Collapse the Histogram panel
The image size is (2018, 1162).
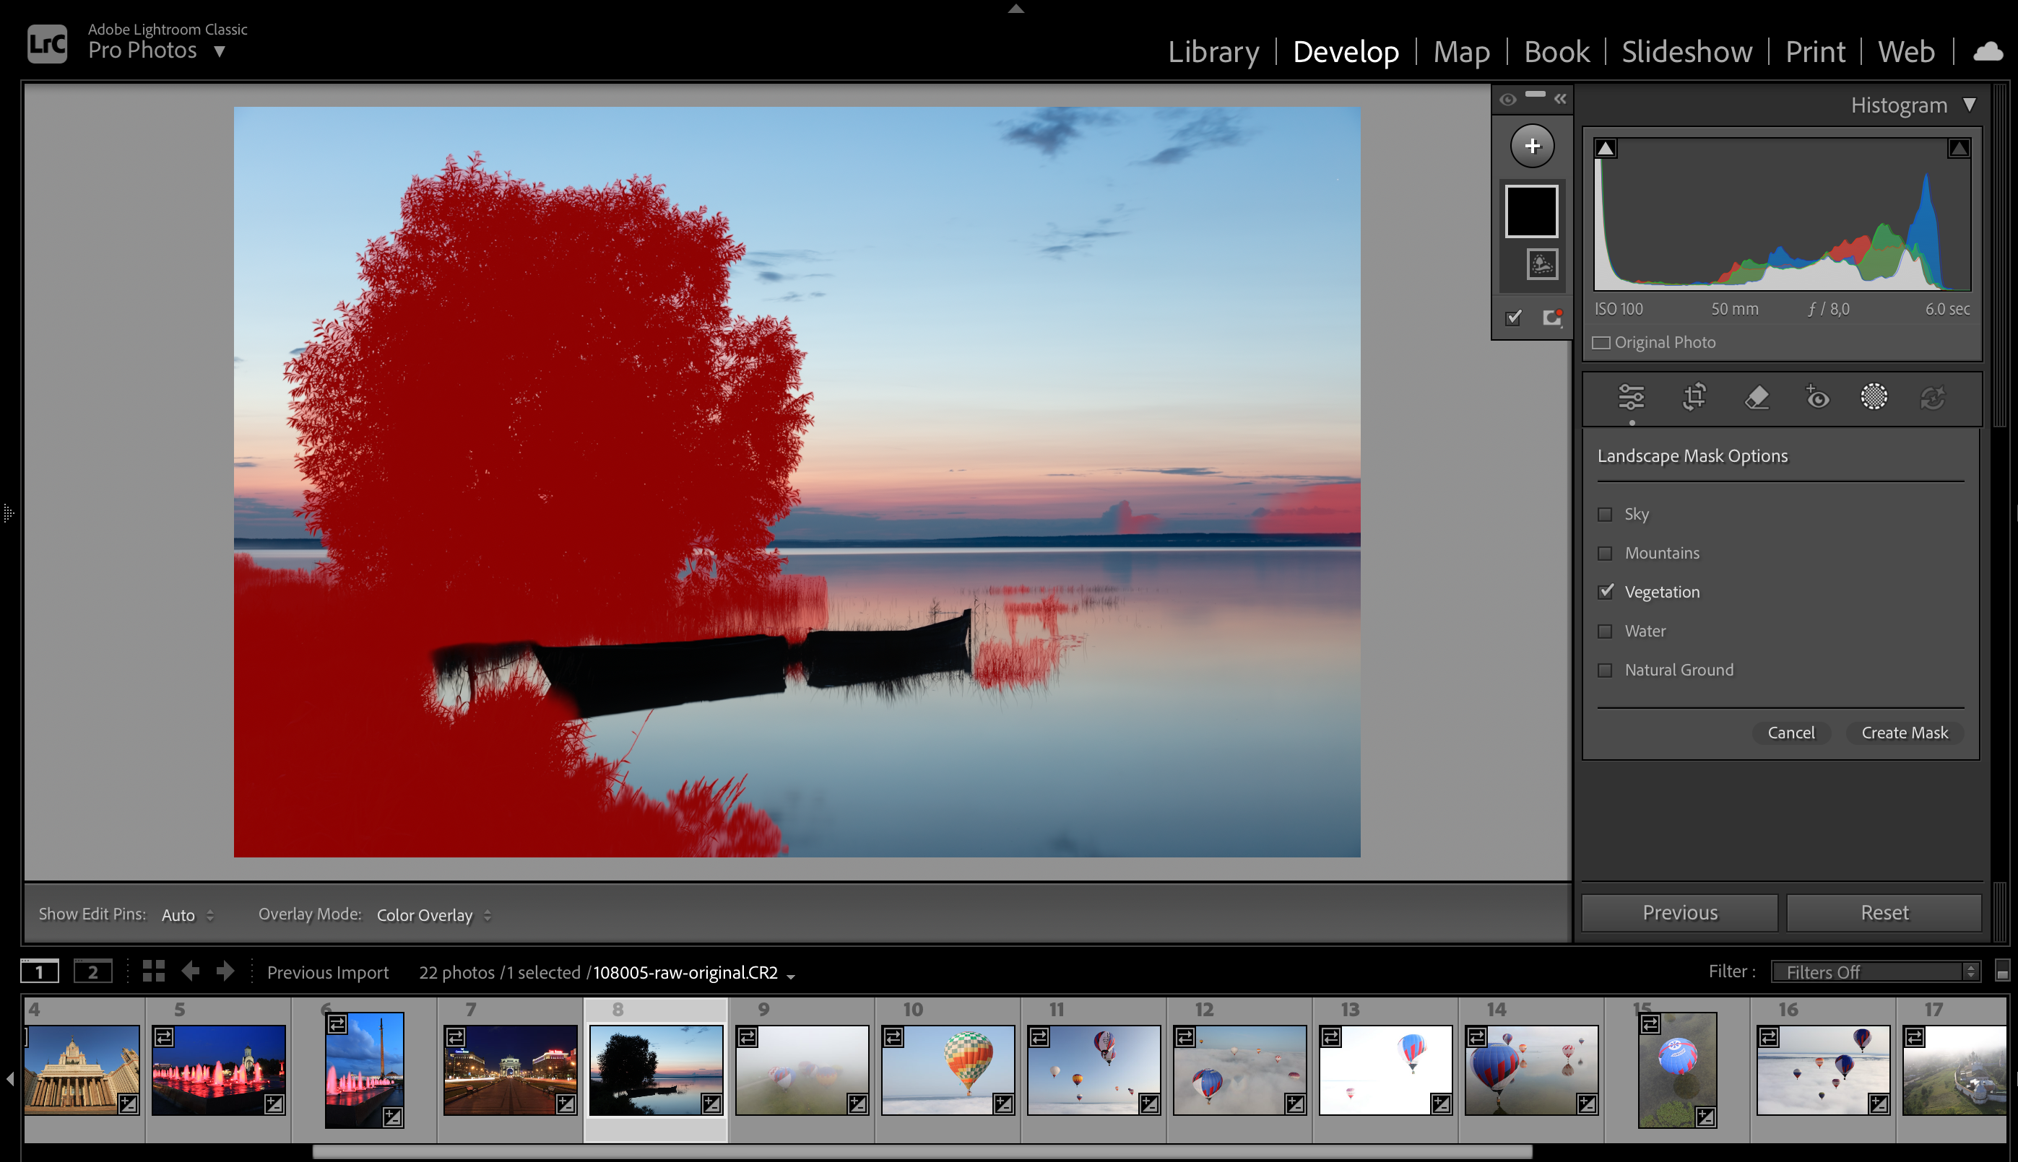(1970, 105)
